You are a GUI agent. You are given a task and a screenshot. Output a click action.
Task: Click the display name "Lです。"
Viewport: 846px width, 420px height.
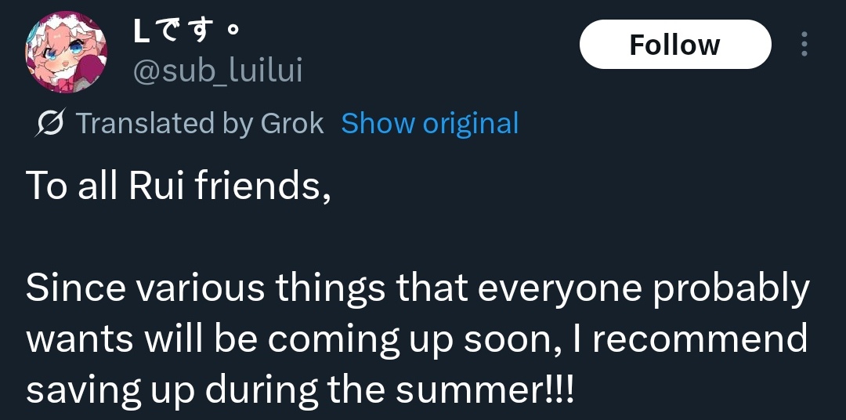[x=186, y=33]
